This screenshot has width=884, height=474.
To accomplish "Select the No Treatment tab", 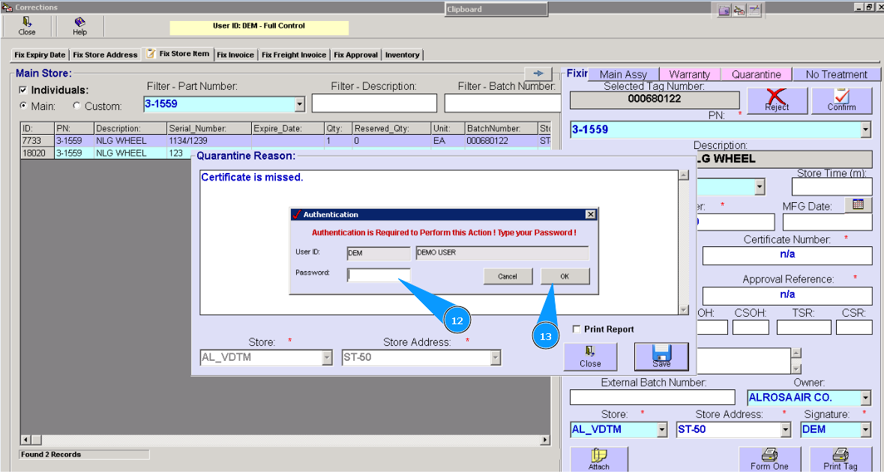I will [836, 74].
